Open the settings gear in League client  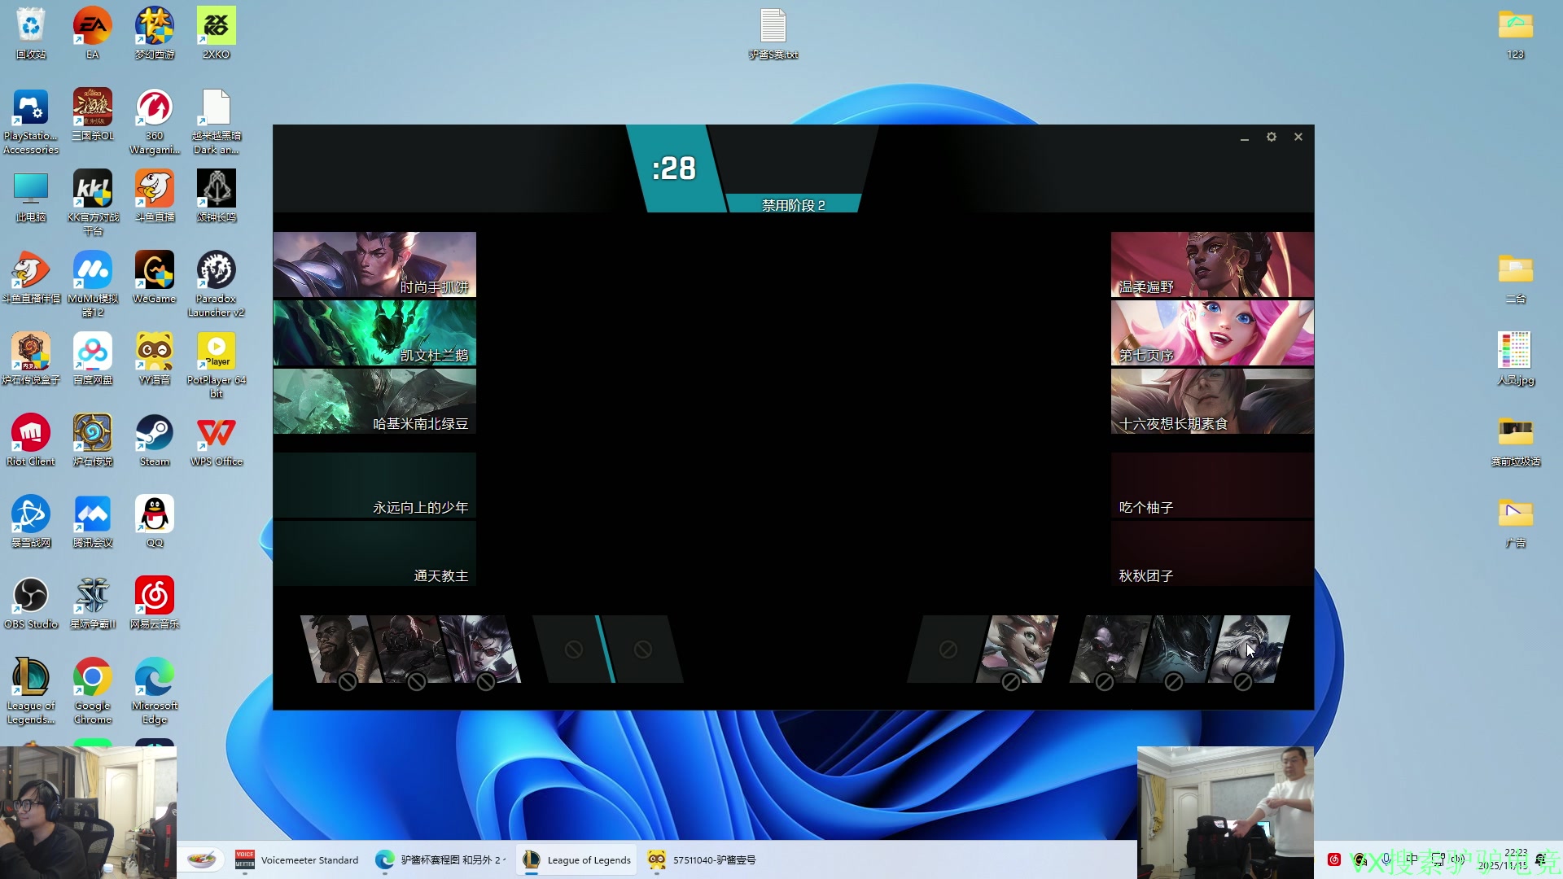pos(1271,137)
